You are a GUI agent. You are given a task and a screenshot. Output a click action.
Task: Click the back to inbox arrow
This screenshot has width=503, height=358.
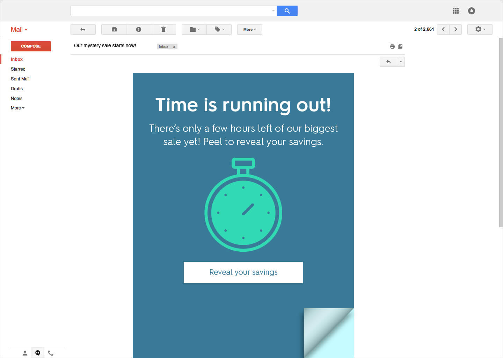click(x=83, y=29)
